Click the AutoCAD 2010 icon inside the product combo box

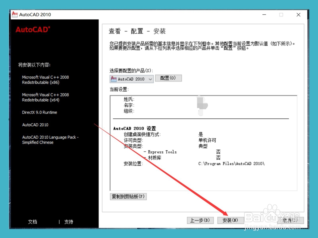113,79
